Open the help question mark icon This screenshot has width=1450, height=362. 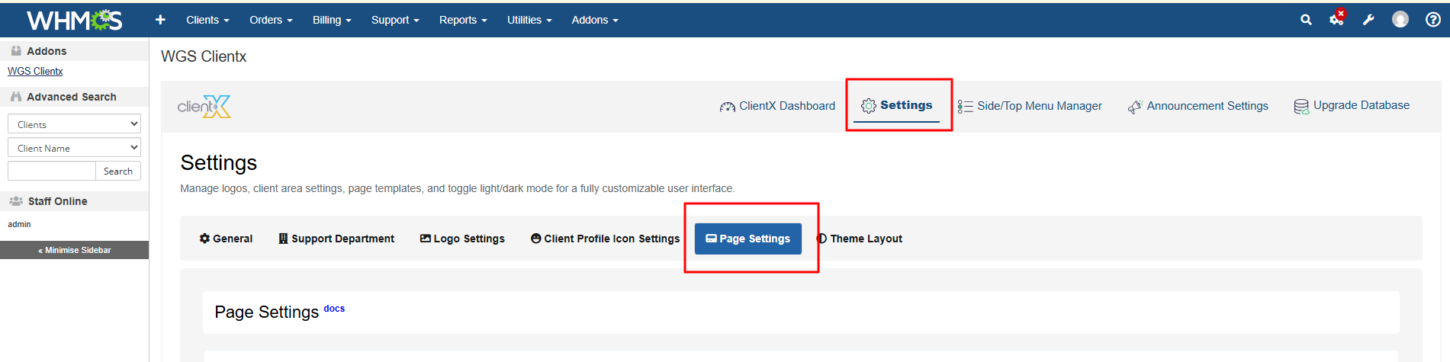pyautogui.click(x=1432, y=20)
